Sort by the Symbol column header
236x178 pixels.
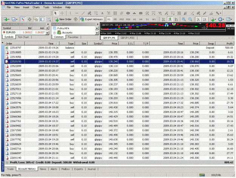pos(95,44)
